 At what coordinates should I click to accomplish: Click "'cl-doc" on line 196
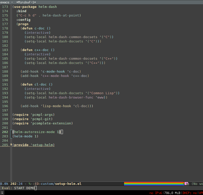[x=80, y=106]
